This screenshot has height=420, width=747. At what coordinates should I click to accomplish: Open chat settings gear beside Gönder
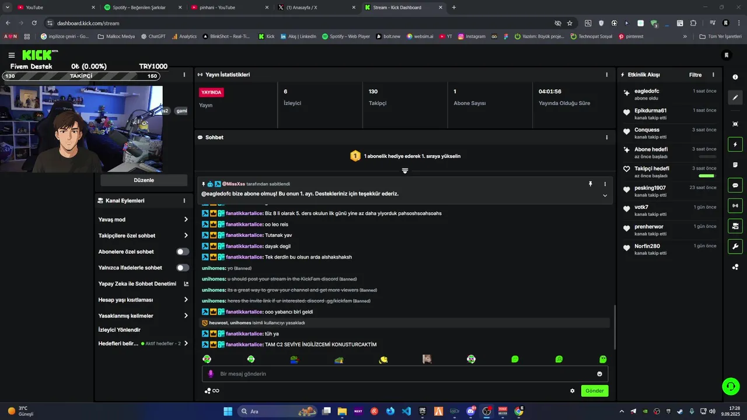pos(573,391)
